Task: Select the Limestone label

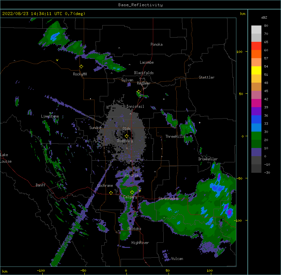Action: tap(50, 116)
